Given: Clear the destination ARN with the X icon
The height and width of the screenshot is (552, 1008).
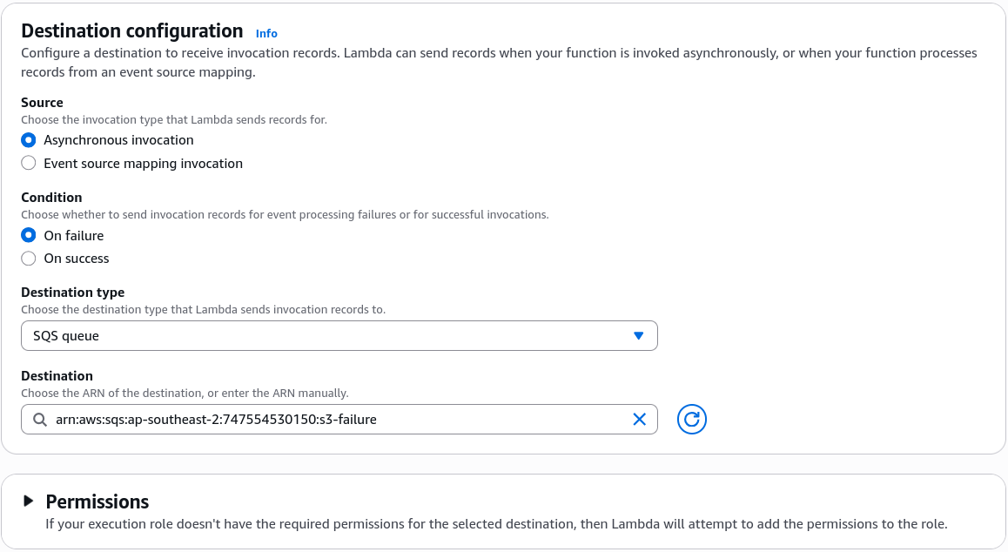Looking at the screenshot, I should point(640,420).
